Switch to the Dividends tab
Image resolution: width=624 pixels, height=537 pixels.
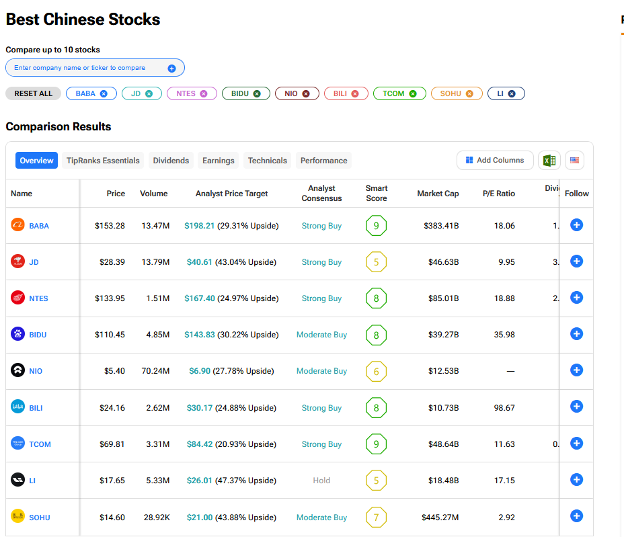coord(171,161)
